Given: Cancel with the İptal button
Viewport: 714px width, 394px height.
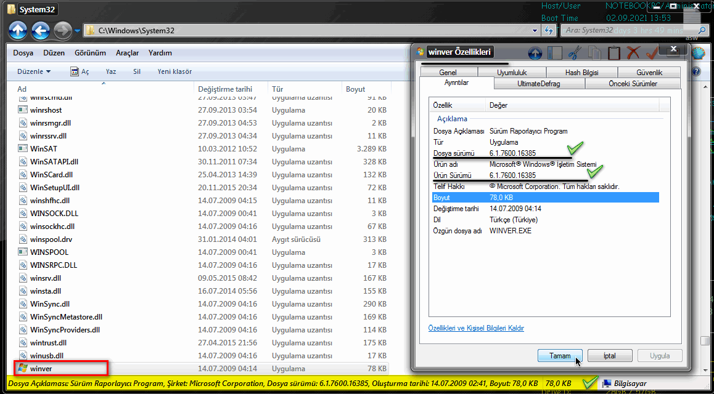Looking at the screenshot, I should pos(610,356).
